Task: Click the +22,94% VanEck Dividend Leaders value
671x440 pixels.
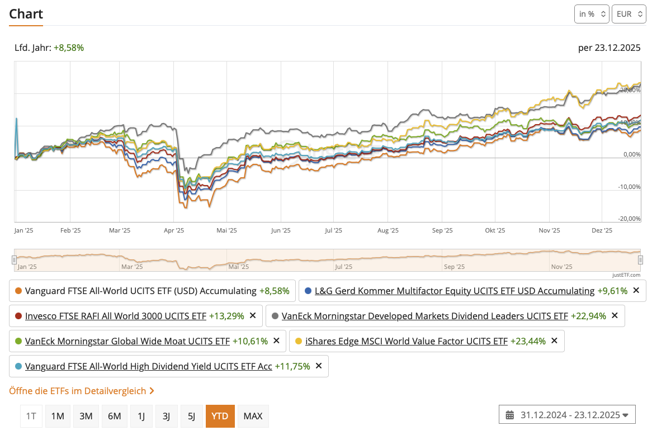Action: [588, 316]
